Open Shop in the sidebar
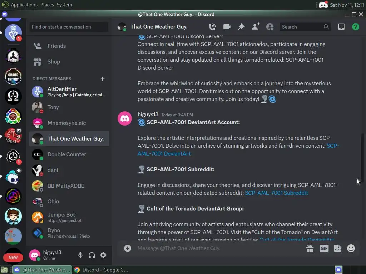 tap(69, 61)
